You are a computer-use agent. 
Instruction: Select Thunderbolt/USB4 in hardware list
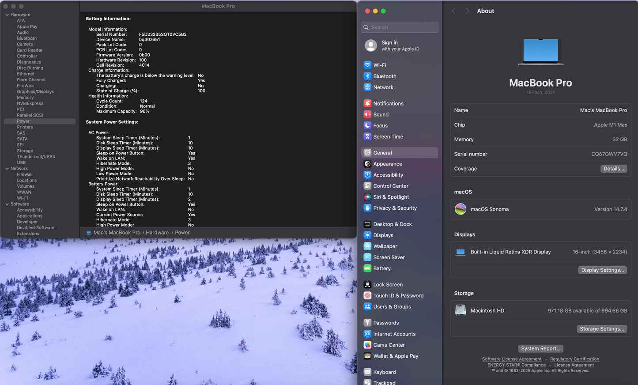click(x=36, y=157)
